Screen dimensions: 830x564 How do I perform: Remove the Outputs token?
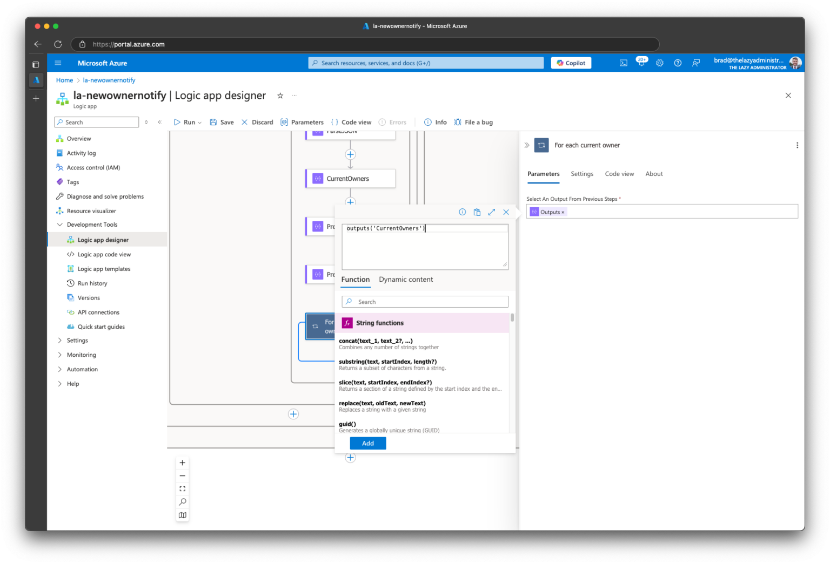563,213
